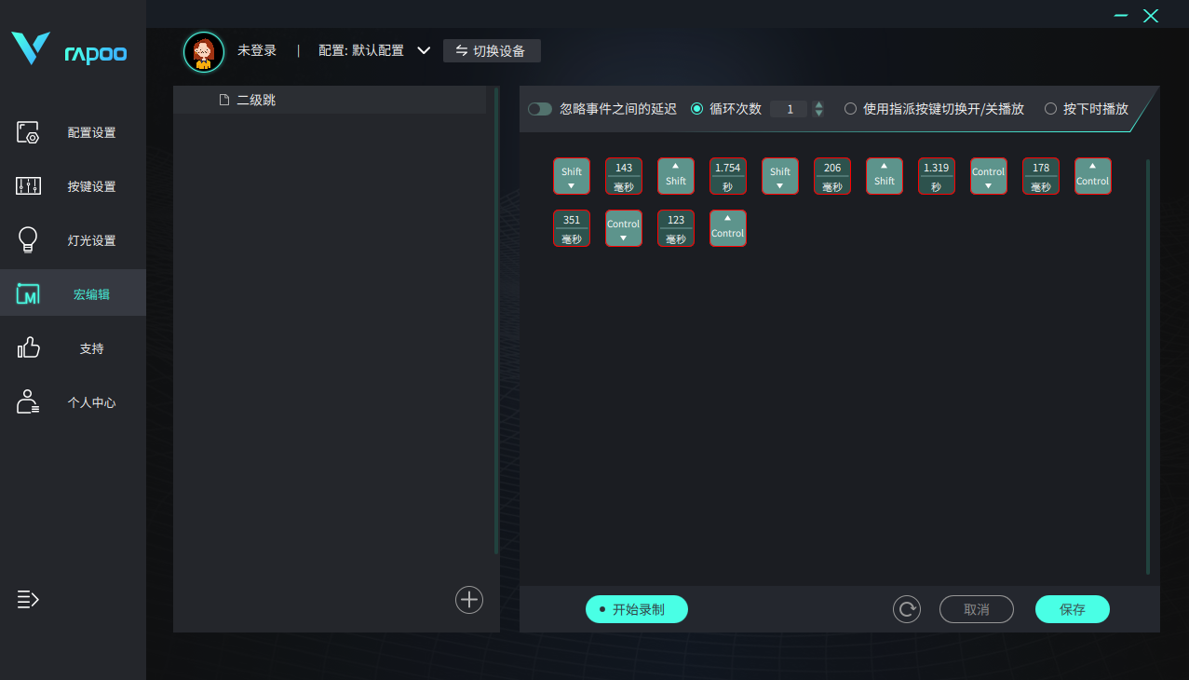Image resolution: width=1189 pixels, height=680 pixels.
Task: Go to 个人中心 personal center
Action: [x=73, y=402]
